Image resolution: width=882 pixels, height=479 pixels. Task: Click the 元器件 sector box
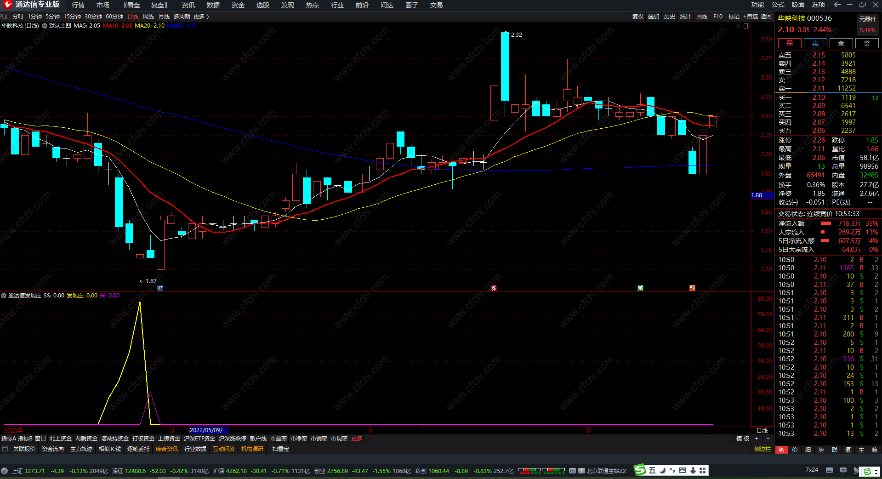[x=868, y=24]
